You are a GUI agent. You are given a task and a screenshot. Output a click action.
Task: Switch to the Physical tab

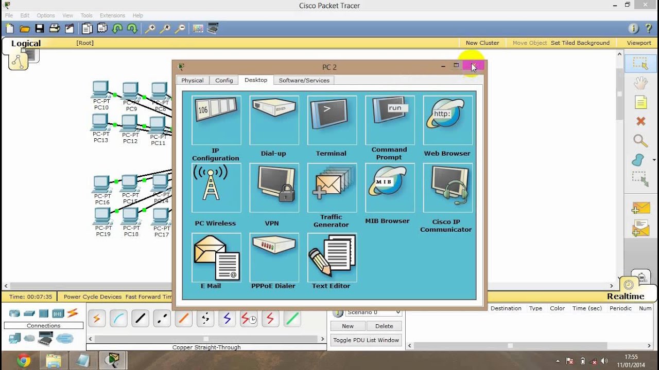pos(193,80)
